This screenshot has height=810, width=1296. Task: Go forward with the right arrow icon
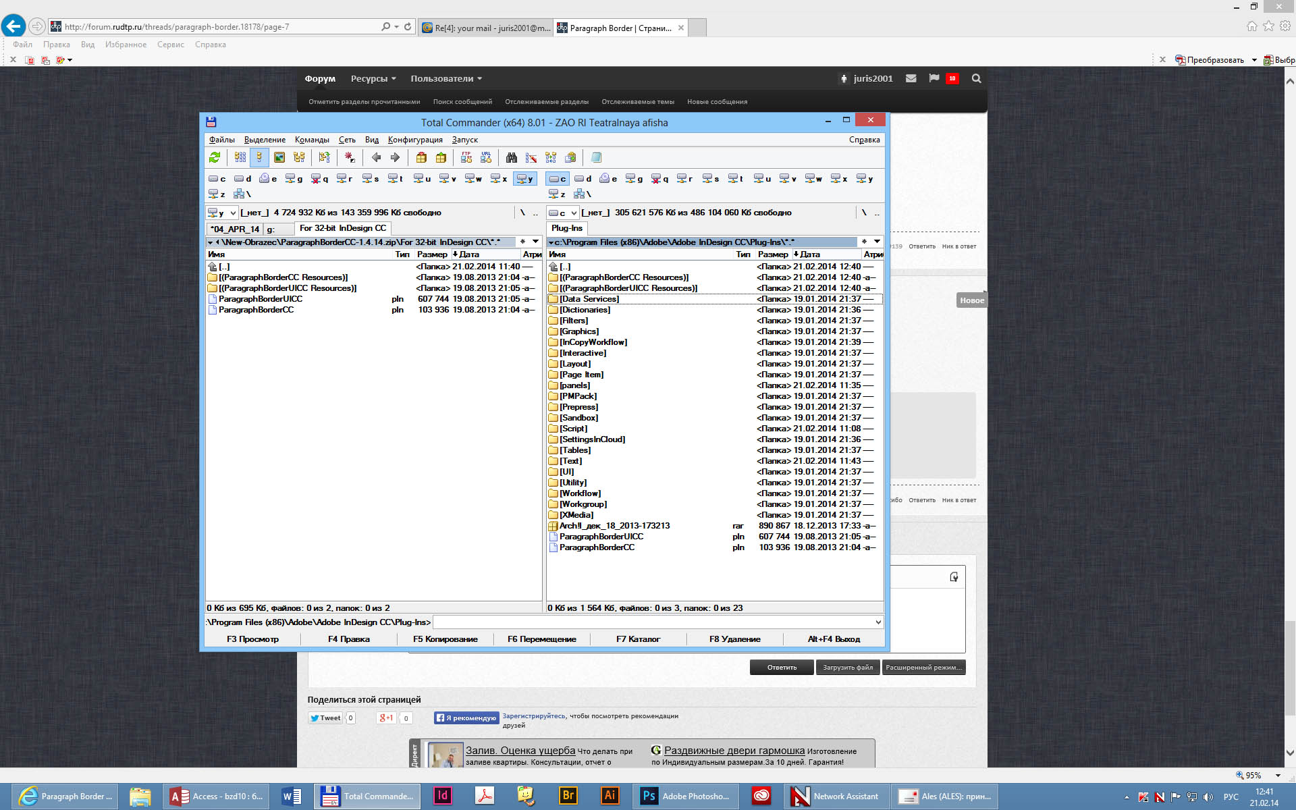pos(396,157)
